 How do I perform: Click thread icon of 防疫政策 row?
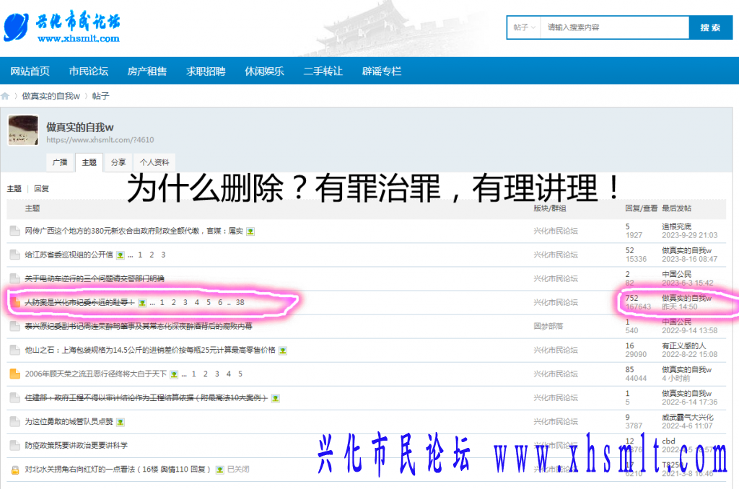pyautogui.click(x=15, y=445)
